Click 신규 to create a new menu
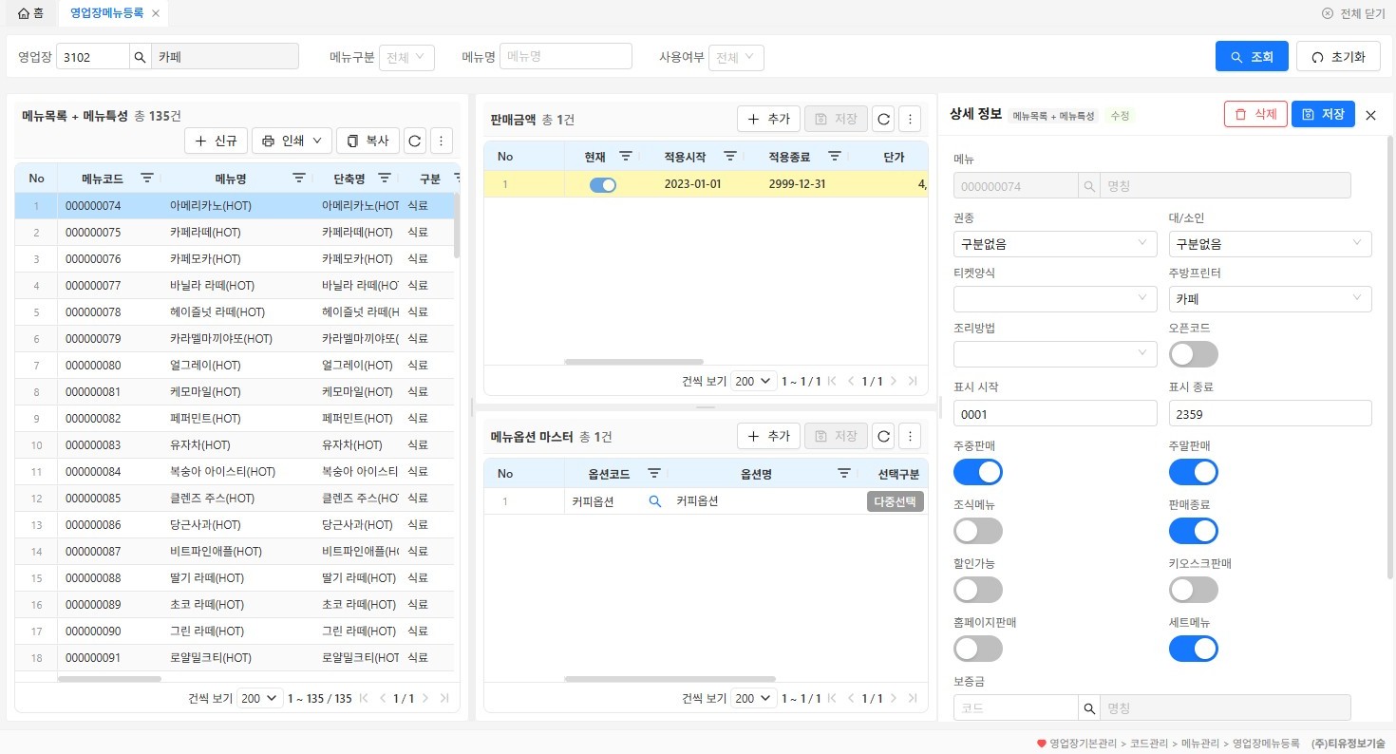1396x754 pixels. pos(216,141)
